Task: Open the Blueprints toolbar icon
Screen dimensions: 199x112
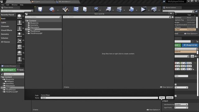Action: coord(109,9)
